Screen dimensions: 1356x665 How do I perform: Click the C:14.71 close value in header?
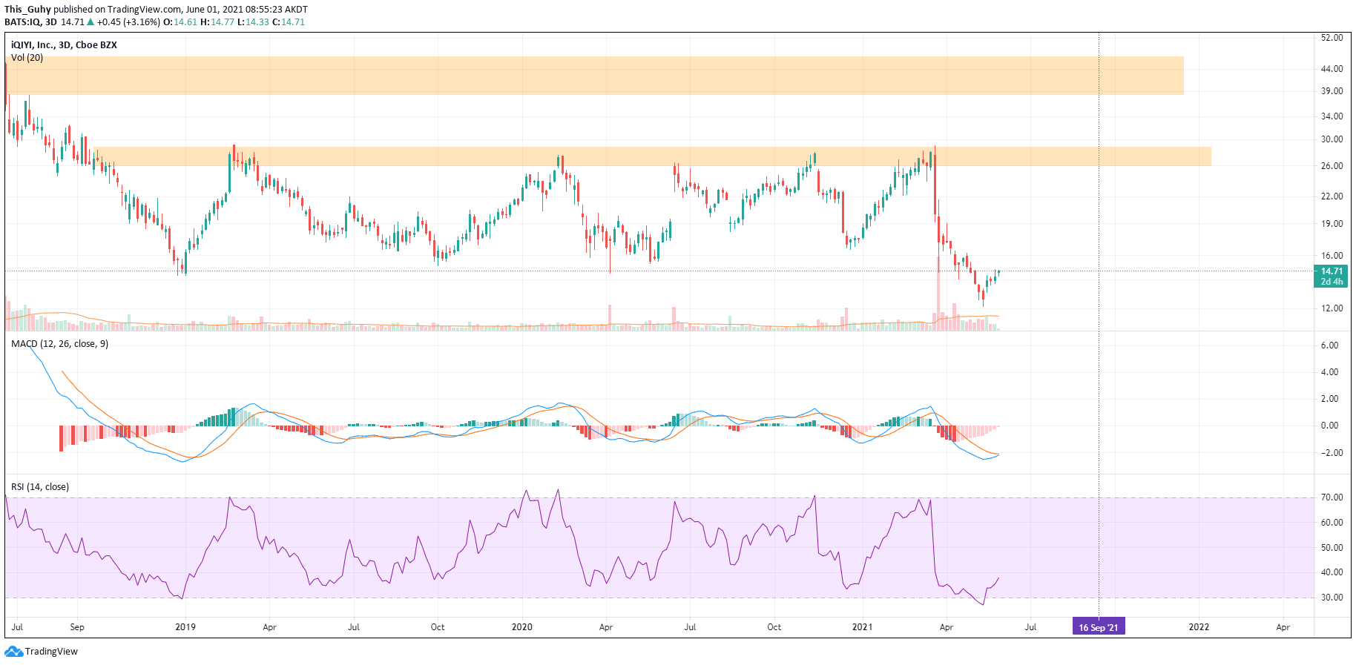(x=289, y=22)
